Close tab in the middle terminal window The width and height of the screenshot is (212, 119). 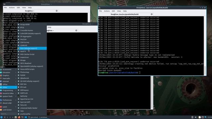(x=76, y=30)
